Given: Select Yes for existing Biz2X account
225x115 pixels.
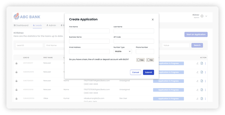Looking at the screenshot, I should coord(140,60).
